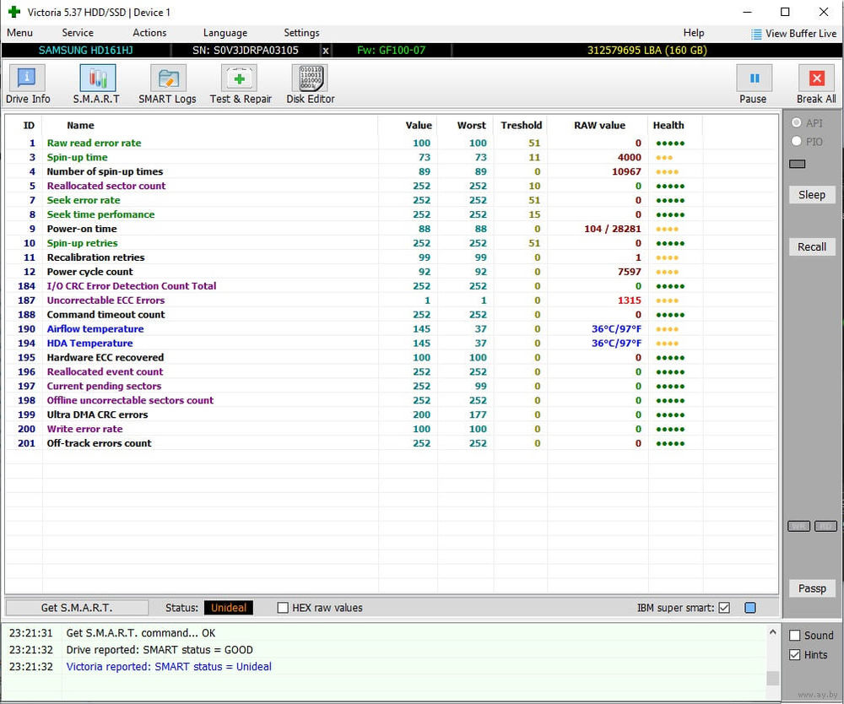Open the Language menu
This screenshot has height=704, width=844.
tap(225, 33)
